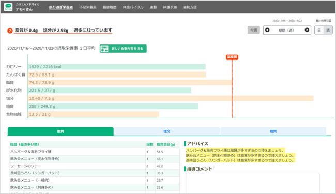Click the たんぱく質 row label
The image size is (336, 194).
[16, 74]
